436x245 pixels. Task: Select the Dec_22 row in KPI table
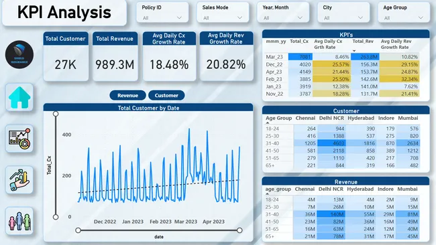click(x=342, y=64)
